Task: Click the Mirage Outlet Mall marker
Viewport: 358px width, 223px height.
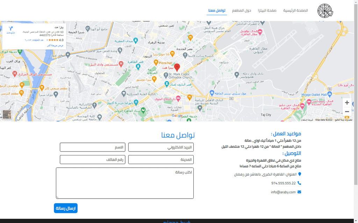Action: [x=329, y=94]
